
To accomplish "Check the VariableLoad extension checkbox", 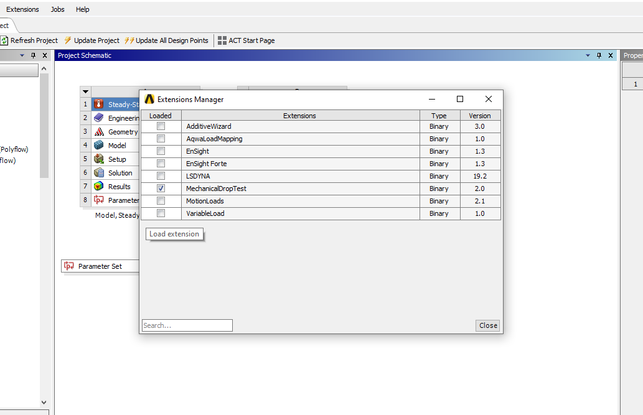I will click(x=161, y=213).
